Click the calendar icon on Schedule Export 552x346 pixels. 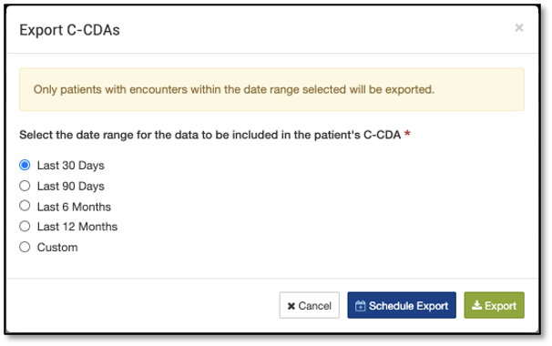click(360, 306)
